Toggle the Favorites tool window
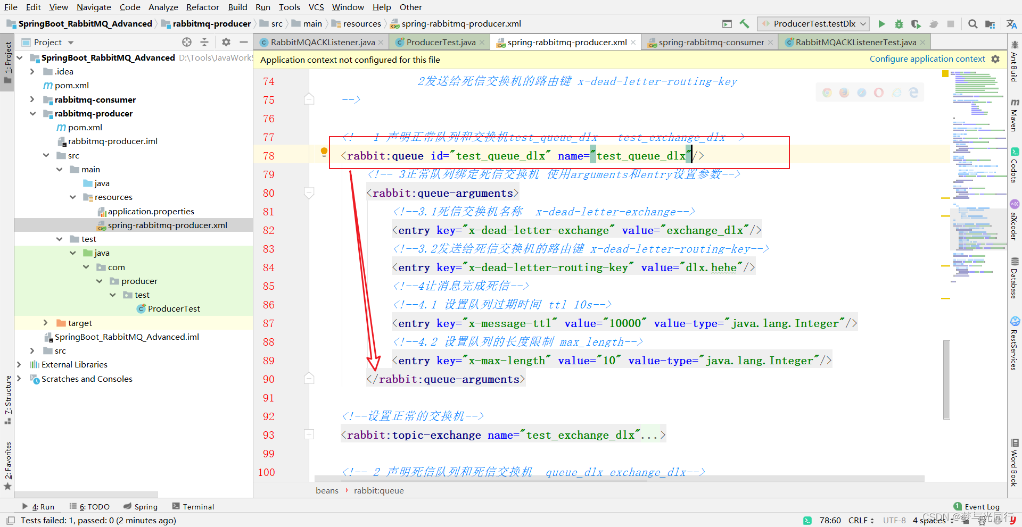Image resolution: width=1022 pixels, height=527 pixels. point(7,466)
